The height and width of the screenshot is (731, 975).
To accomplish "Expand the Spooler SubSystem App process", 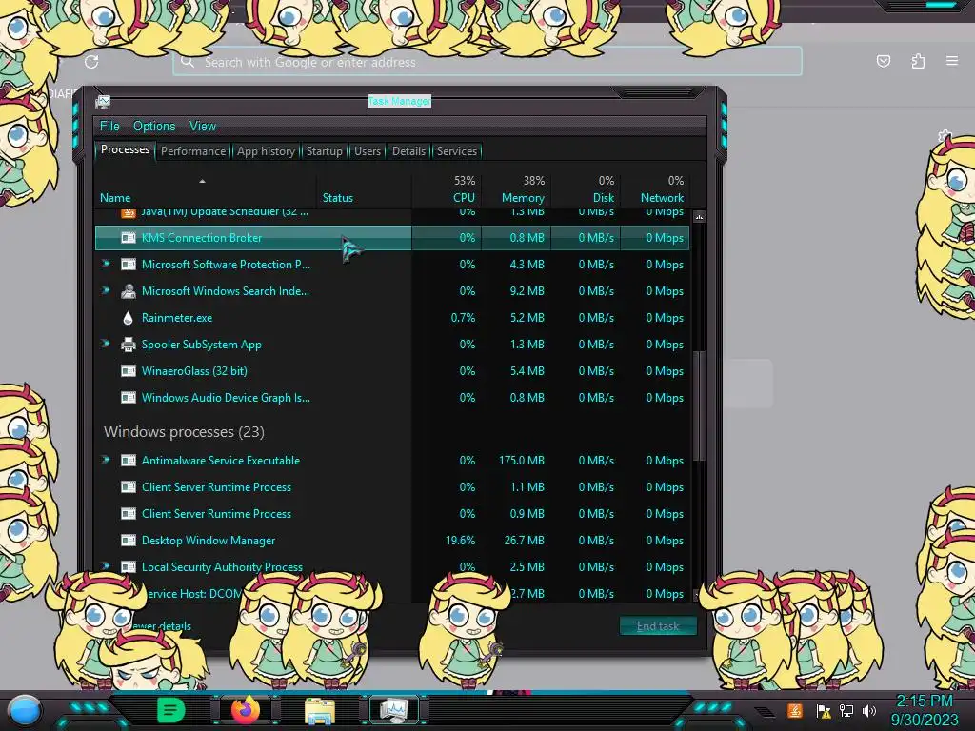I will [106, 344].
